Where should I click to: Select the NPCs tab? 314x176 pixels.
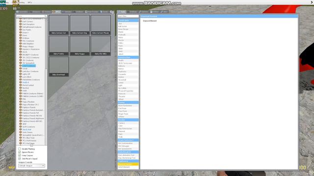coord(56,12)
